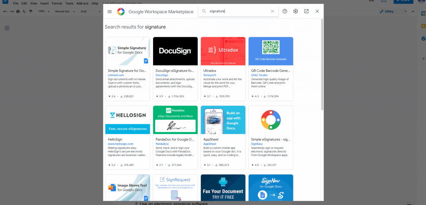
Task: Open Simple eSignatures app thumbnail
Action: click(271, 120)
